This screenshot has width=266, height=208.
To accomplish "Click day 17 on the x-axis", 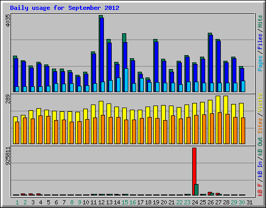I will click(140, 202).
